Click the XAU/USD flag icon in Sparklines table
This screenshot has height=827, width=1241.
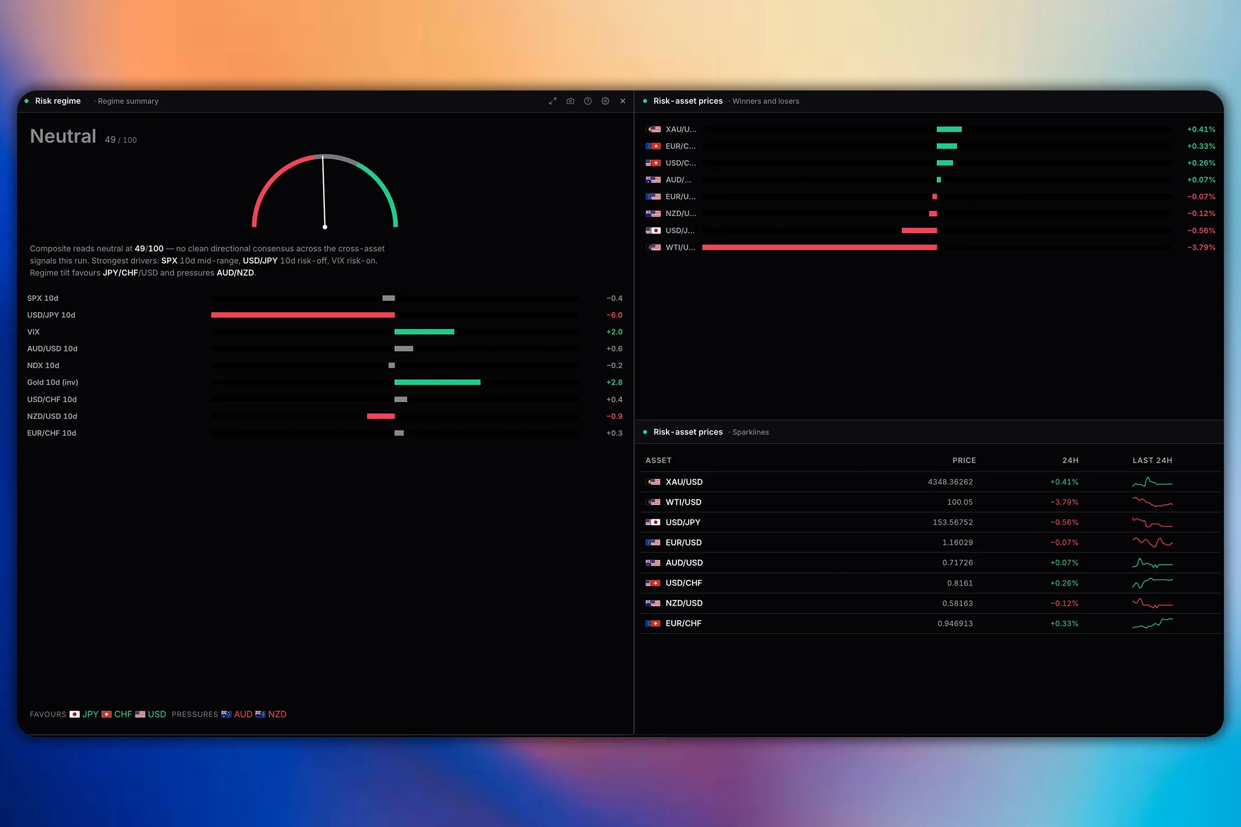(653, 482)
